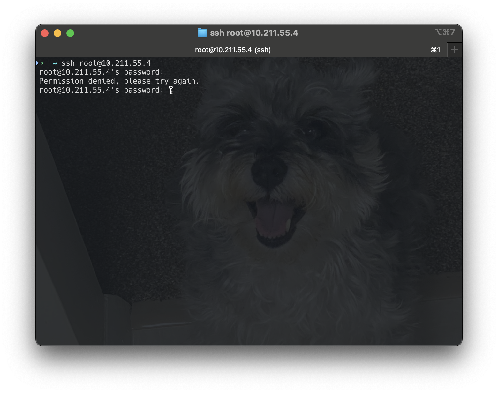This screenshot has height=393, width=498.
Task: Close the terminal window with the red button
Action: (45, 33)
